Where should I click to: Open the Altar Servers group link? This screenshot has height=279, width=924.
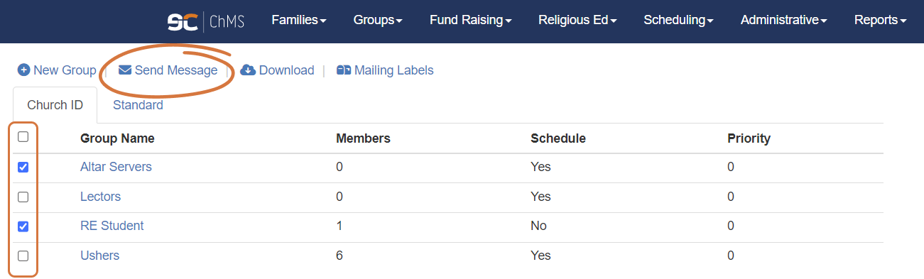click(x=116, y=167)
